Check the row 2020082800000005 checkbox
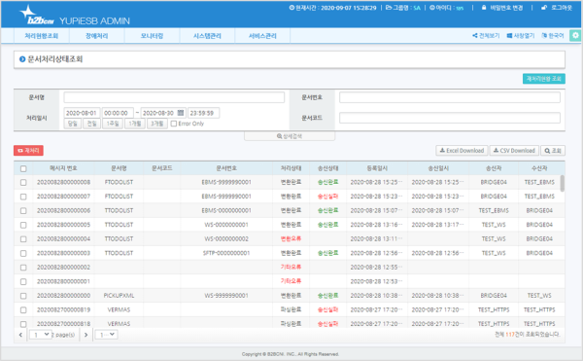Image resolution: width=583 pixels, height=361 pixels. click(23, 225)
